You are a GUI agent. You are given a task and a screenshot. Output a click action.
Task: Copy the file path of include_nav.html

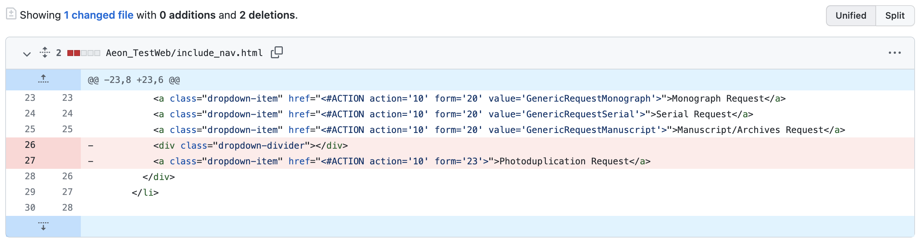point(276,52)
